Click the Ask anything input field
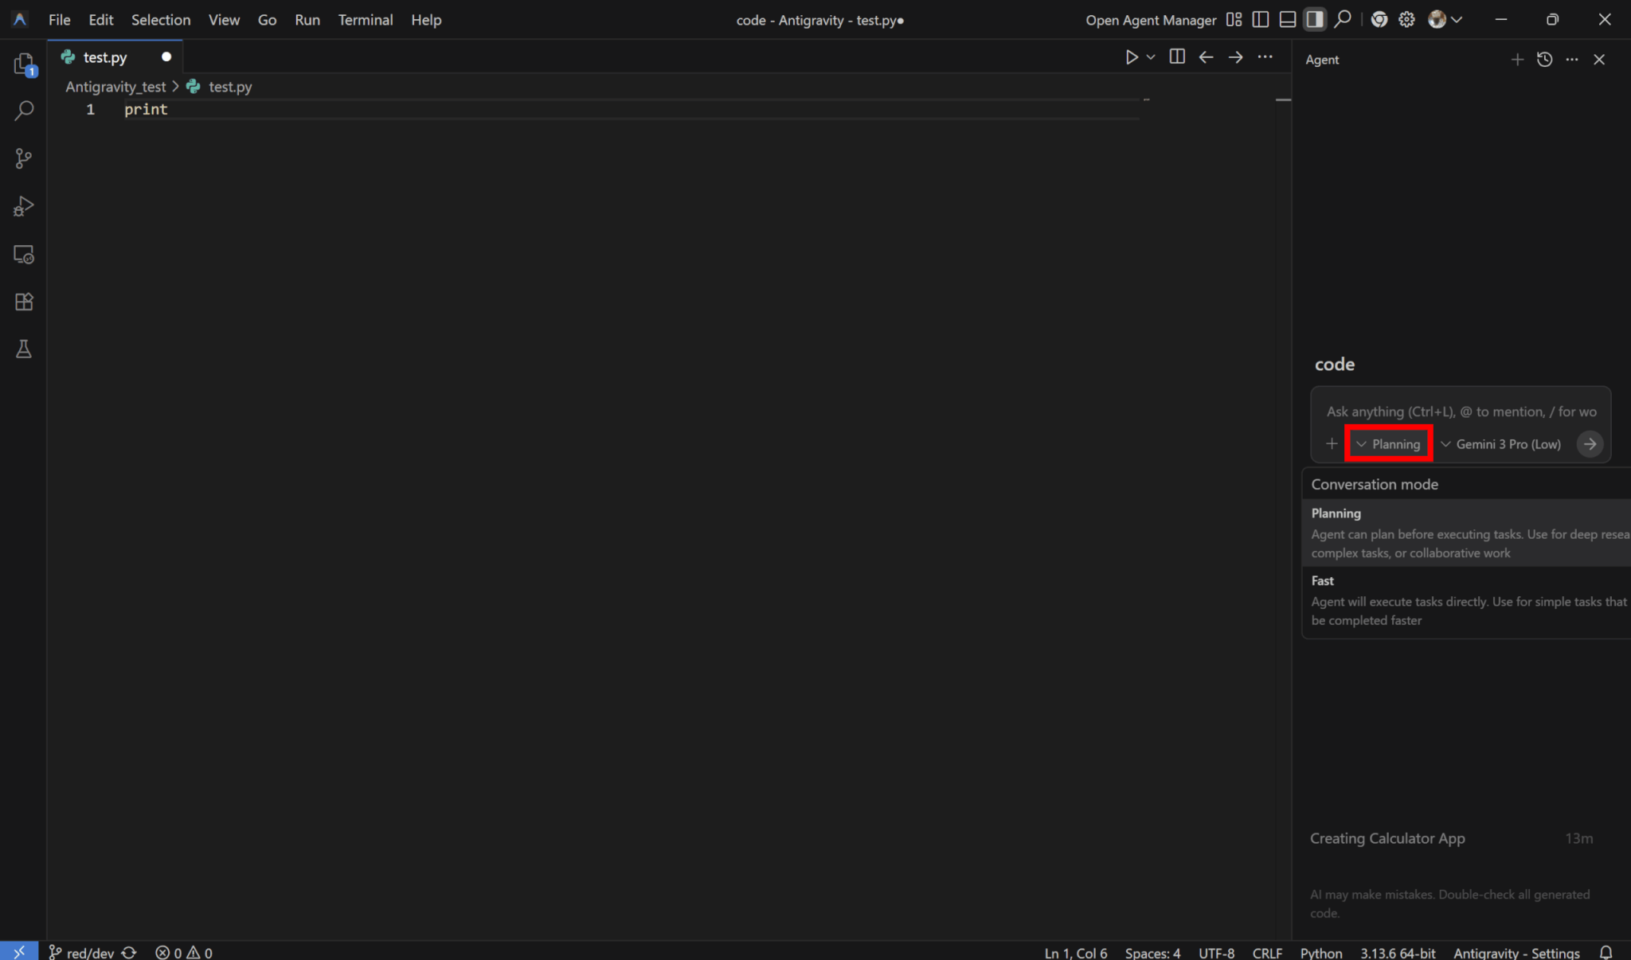Viewport: 1631px width, 960px height. pyautogui.click(x=1461, y=412)
